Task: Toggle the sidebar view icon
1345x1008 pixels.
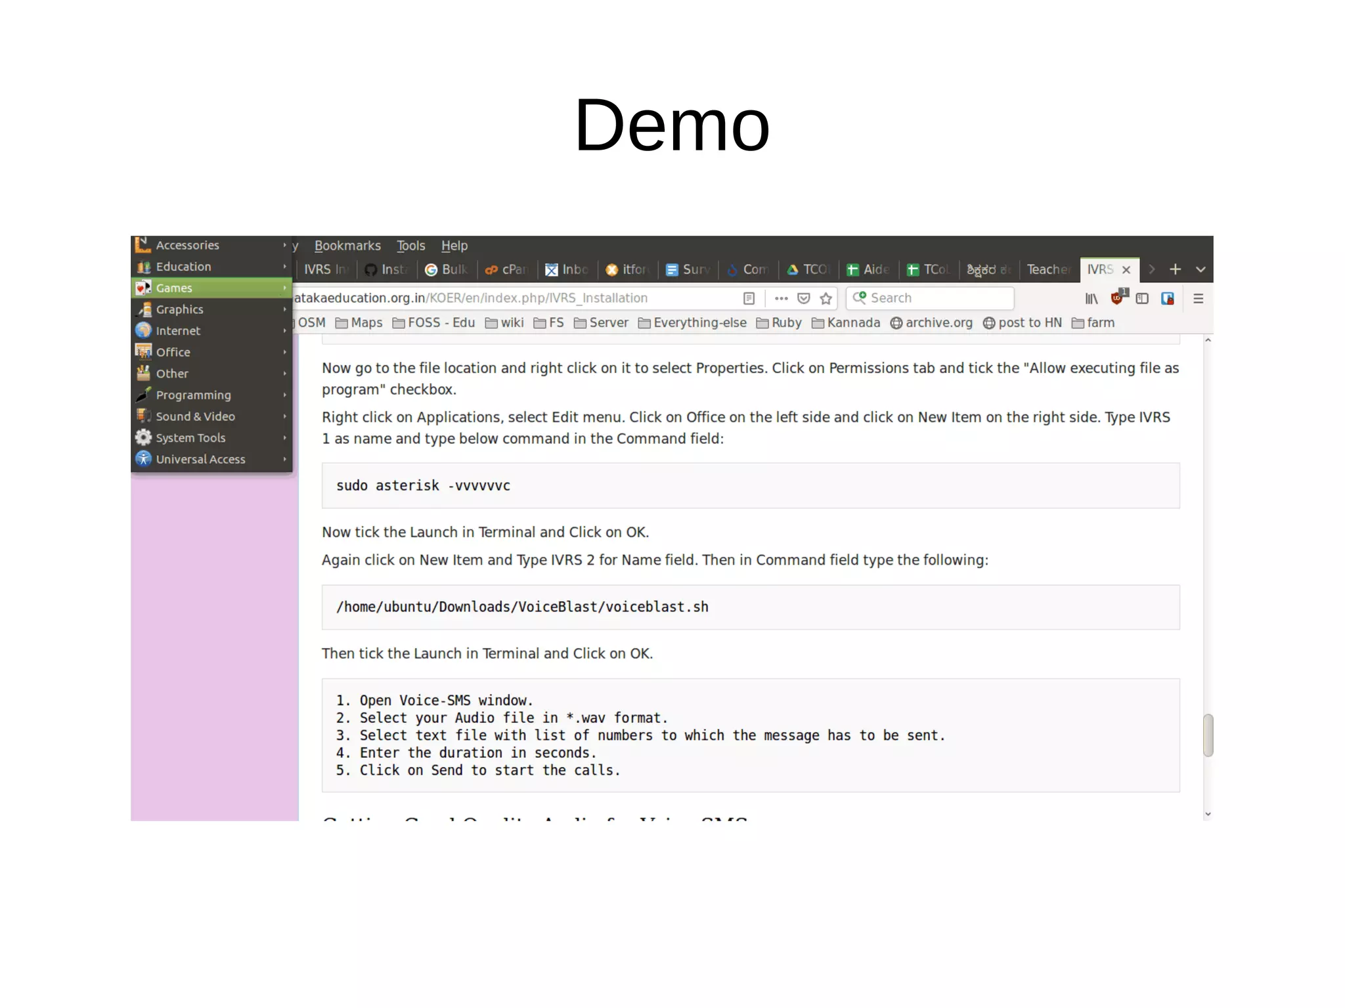Action: click(x=1142, y=299)
